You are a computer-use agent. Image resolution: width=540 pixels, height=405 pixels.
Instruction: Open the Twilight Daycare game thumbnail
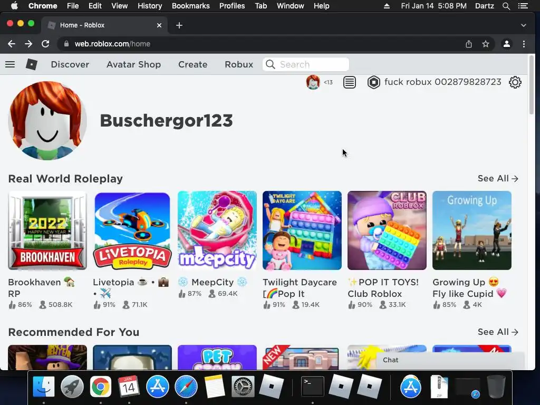[x=302, y=230]
